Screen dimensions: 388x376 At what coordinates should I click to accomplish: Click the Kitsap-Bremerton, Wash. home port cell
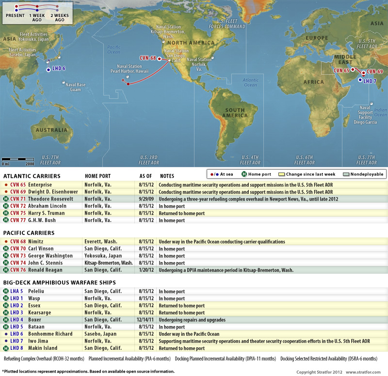click(109, 263)
